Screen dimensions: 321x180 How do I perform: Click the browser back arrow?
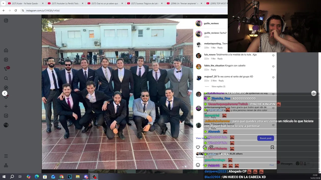point(4,10)
